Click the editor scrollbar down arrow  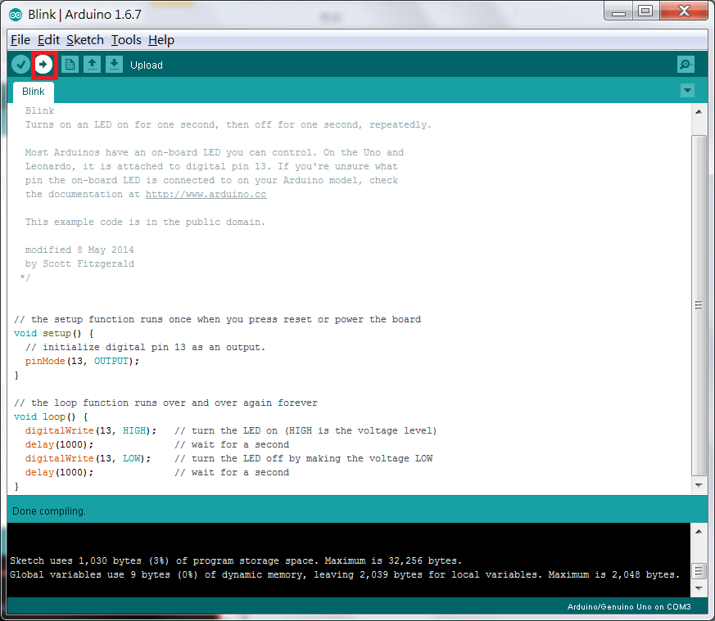pyautogui.click(x=699, y=486)
